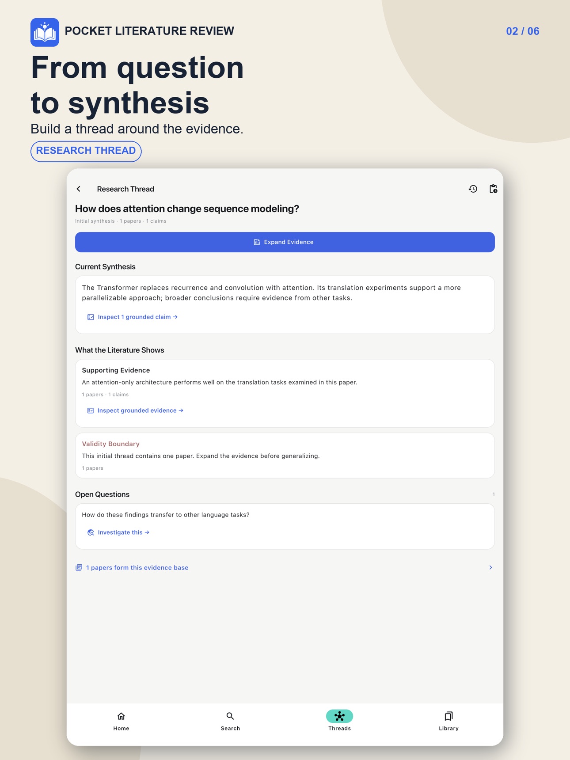Viewport: 570px width, 760px height.
Task: Click the Supporting Evidence card heading
Action: 116,370
